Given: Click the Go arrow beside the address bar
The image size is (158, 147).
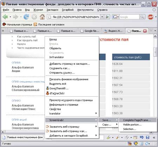Looking at the screenshot, I should point(107,17).
